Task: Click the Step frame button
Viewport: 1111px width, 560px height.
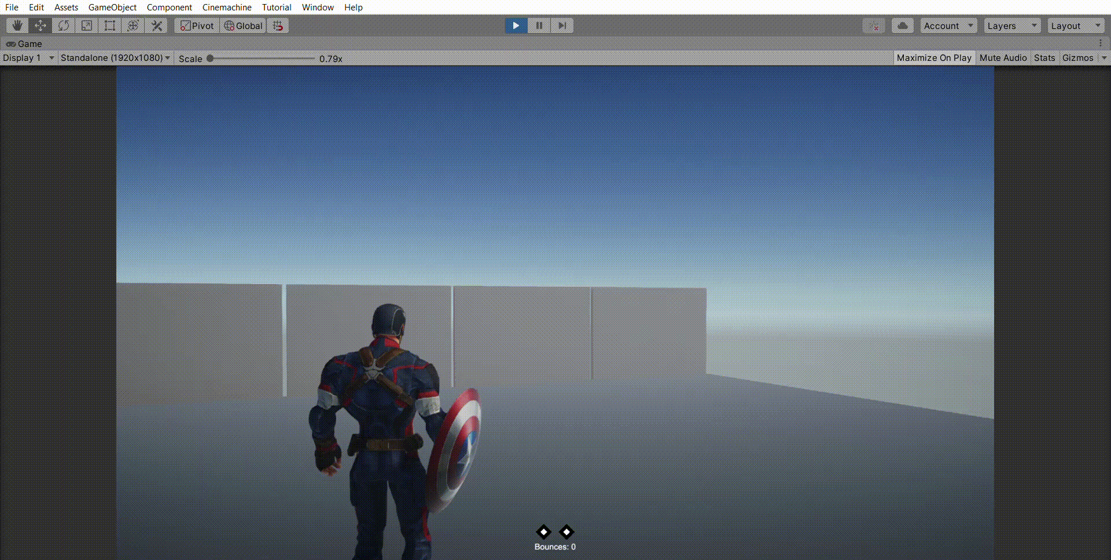Action: coord(562,25)
